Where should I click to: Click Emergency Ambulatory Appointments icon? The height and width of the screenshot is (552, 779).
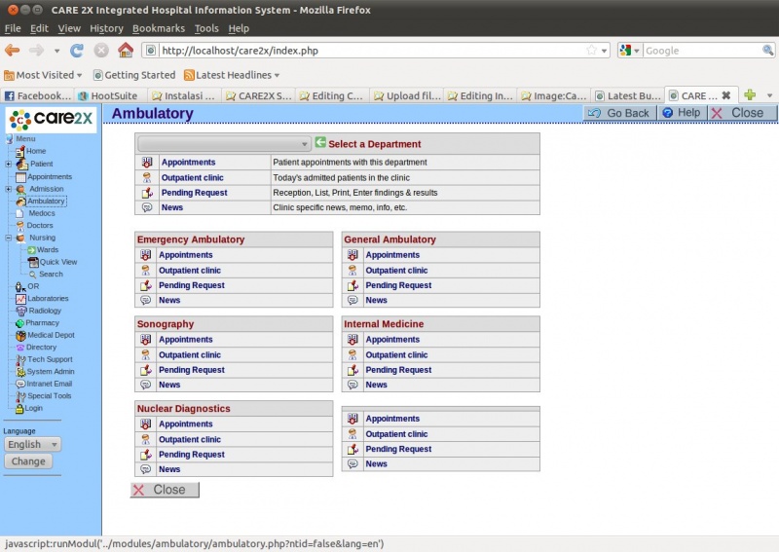pos(146,255)
